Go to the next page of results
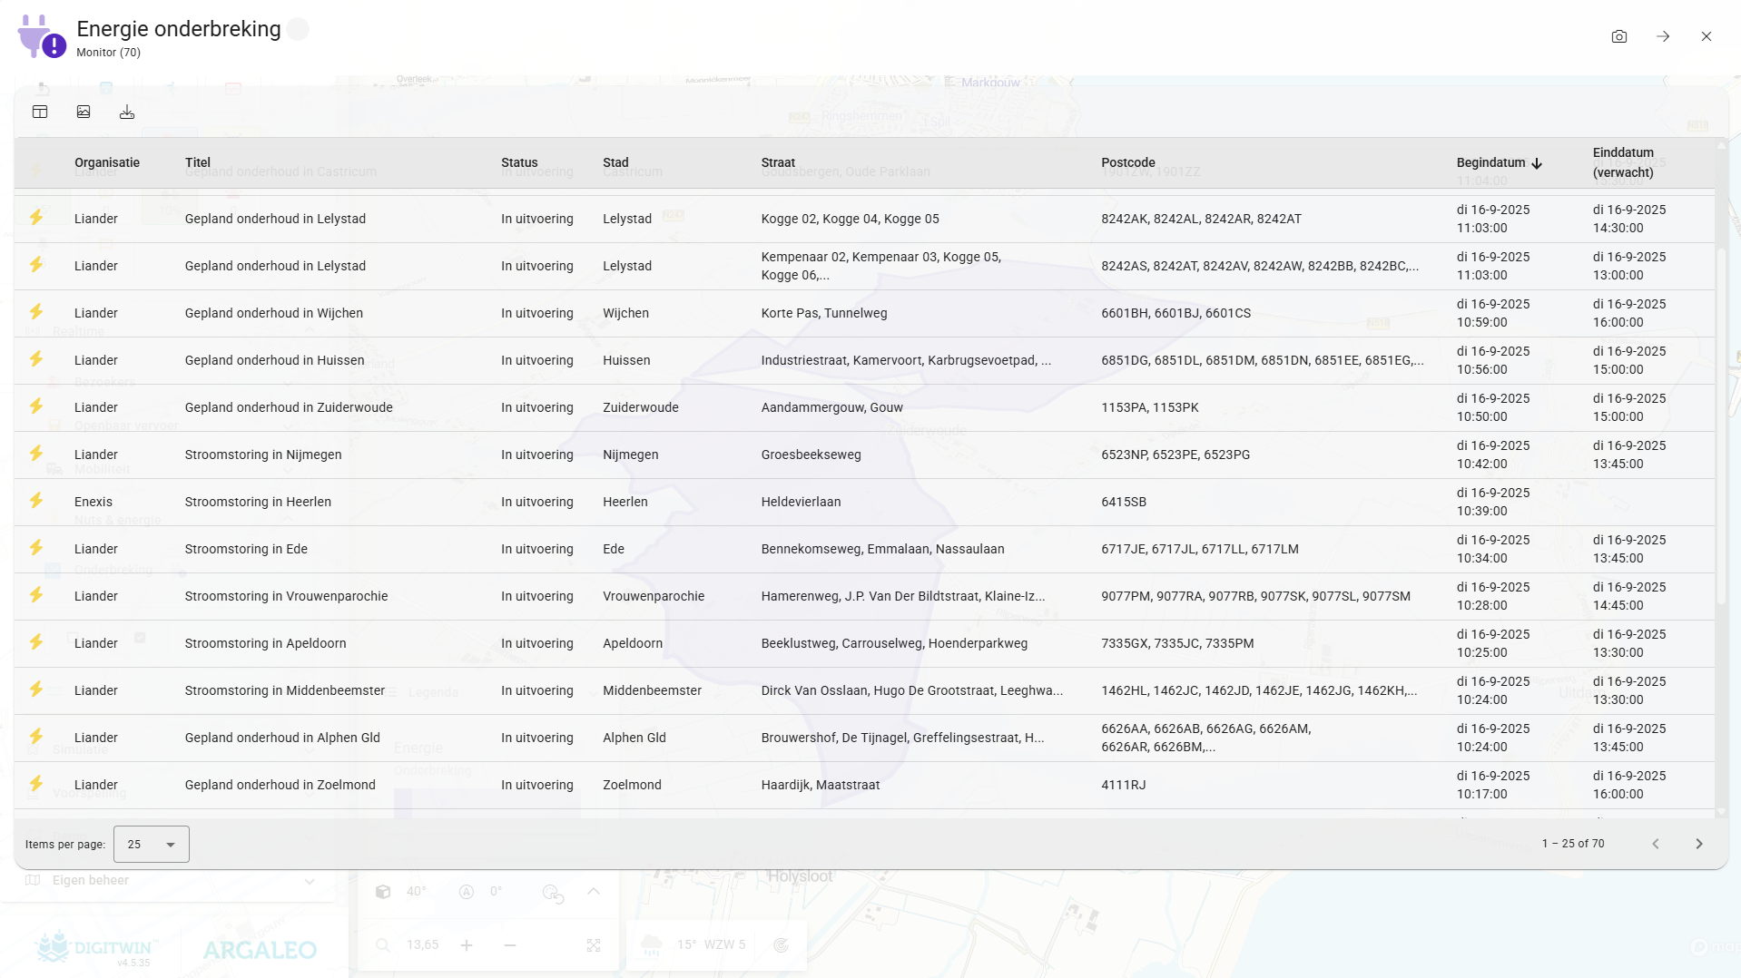 pyautogui.click(x=1698, y=844)
